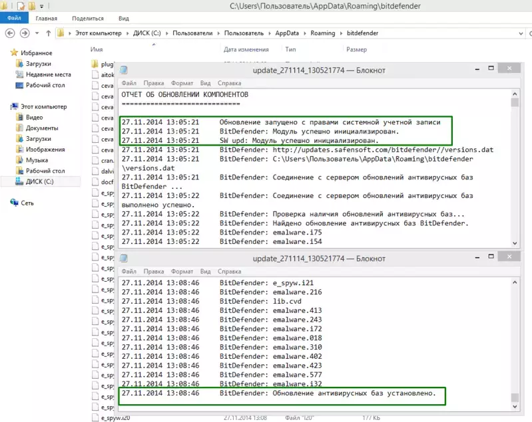Select Этот компьютер in navigation pane
The width and height of the screenshot is (532, 422).
tap(44, 106)
